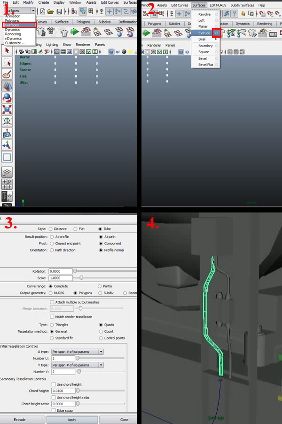Select the Scale tool cube icon in the toolbox
The width and height of the screenshot is (282, 424).
(7, 109)
